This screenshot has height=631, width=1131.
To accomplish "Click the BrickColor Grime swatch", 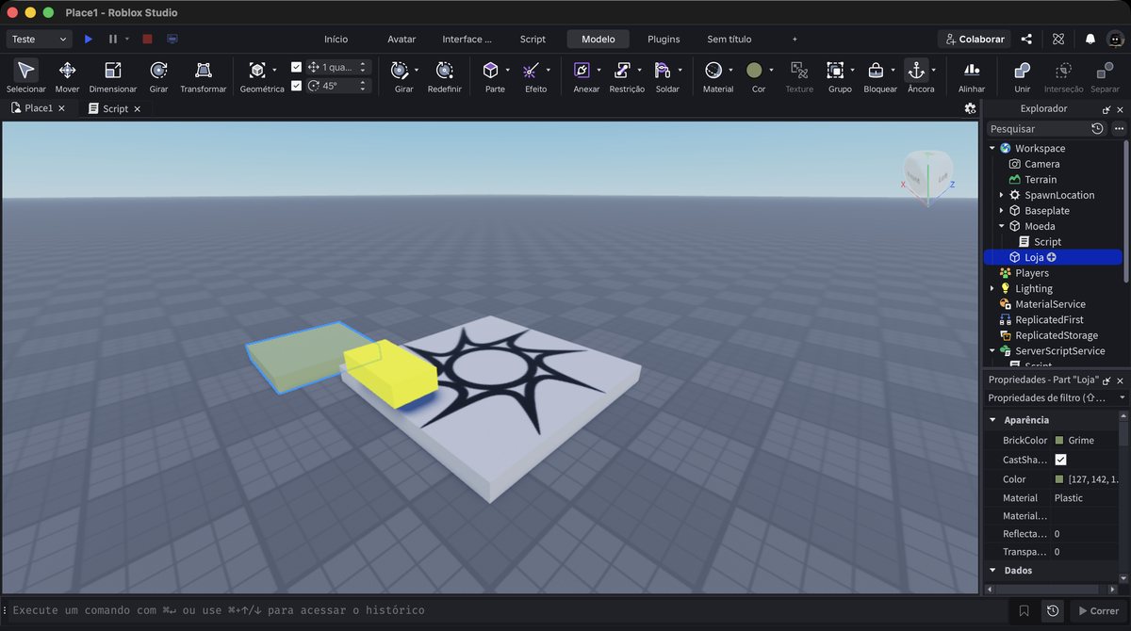I will 1059,441.
